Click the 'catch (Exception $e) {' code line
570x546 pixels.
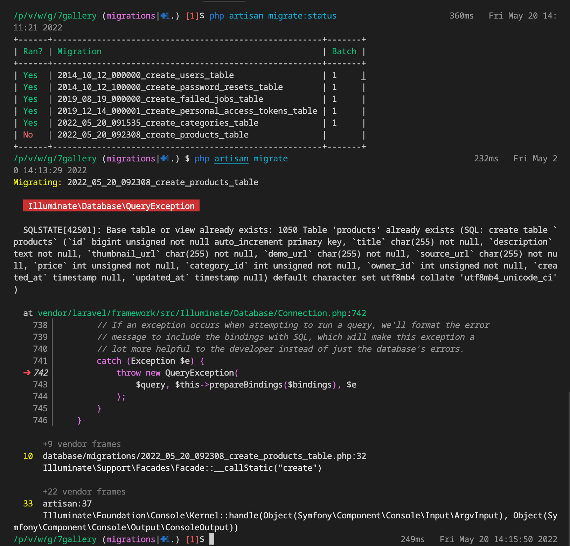[x=151, y=361]
